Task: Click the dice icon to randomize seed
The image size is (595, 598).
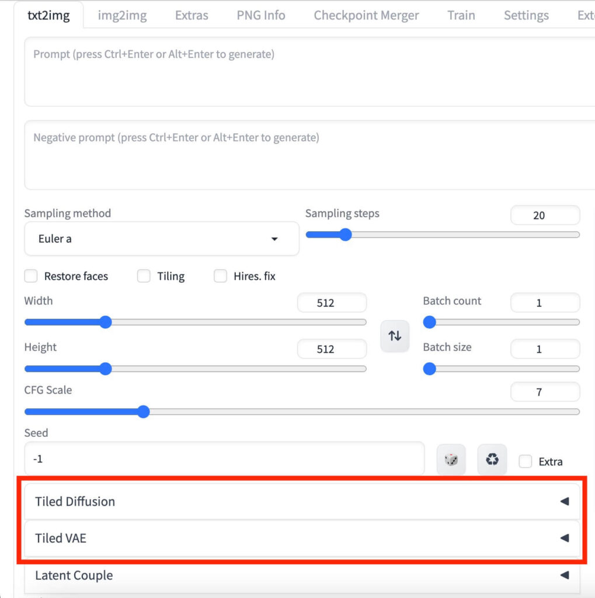Action: coord(451,460)
